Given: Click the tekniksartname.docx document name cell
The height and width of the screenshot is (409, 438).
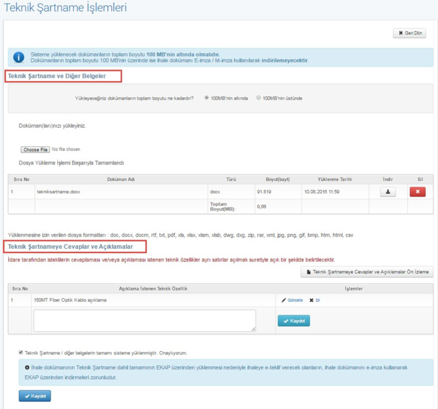Looking at the screenshot, I should pos(58,191).
